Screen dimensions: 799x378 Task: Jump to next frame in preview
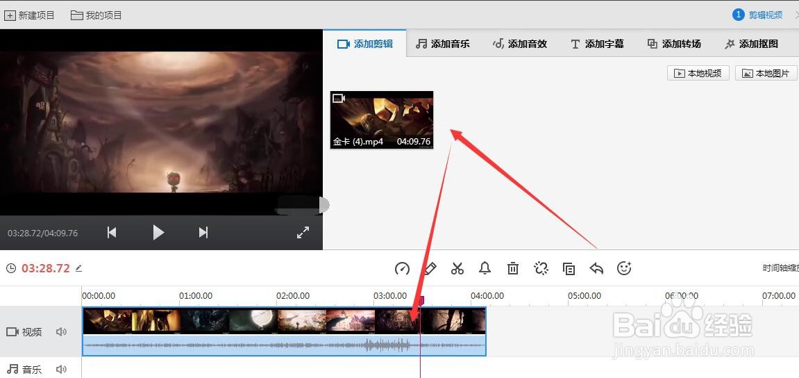click(203, 233)
